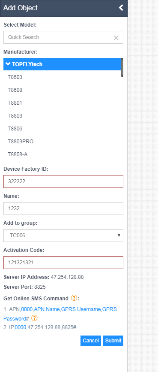
Task: Choose the T8801 model
Action: point(63,103)
